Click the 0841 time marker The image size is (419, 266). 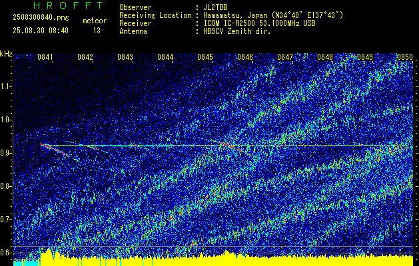[45, 57]
